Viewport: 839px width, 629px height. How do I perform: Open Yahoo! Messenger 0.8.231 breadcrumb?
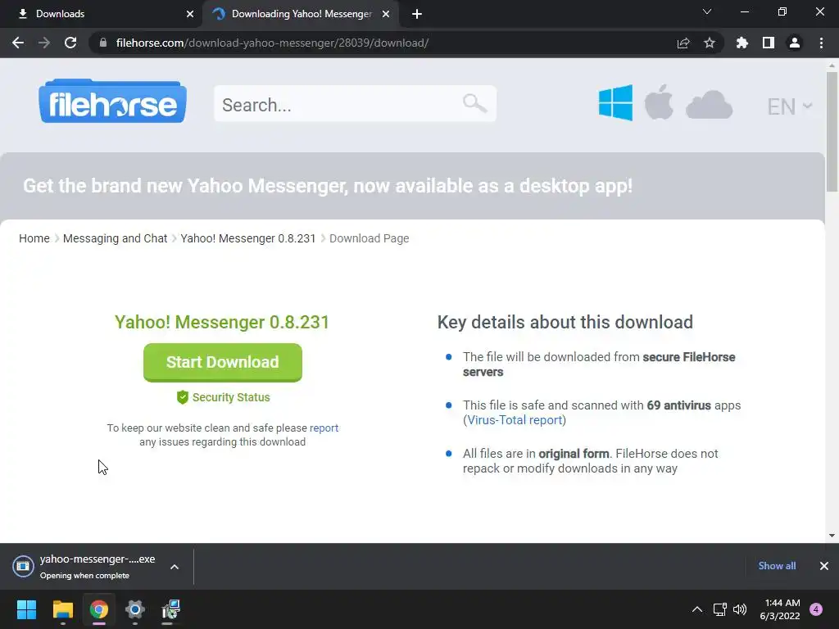247,238
